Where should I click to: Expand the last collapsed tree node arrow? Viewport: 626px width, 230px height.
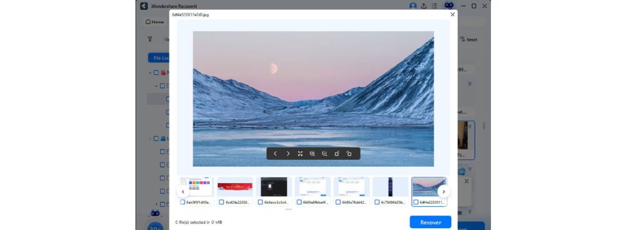click(156, 204)
